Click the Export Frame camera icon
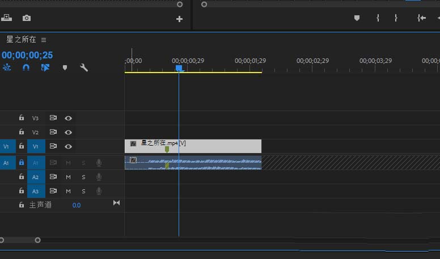440x259 pixels. coord(27,18)
